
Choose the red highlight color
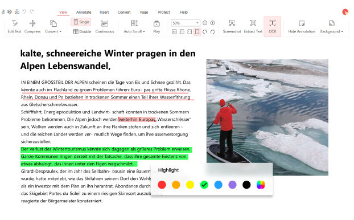[162, 185]
